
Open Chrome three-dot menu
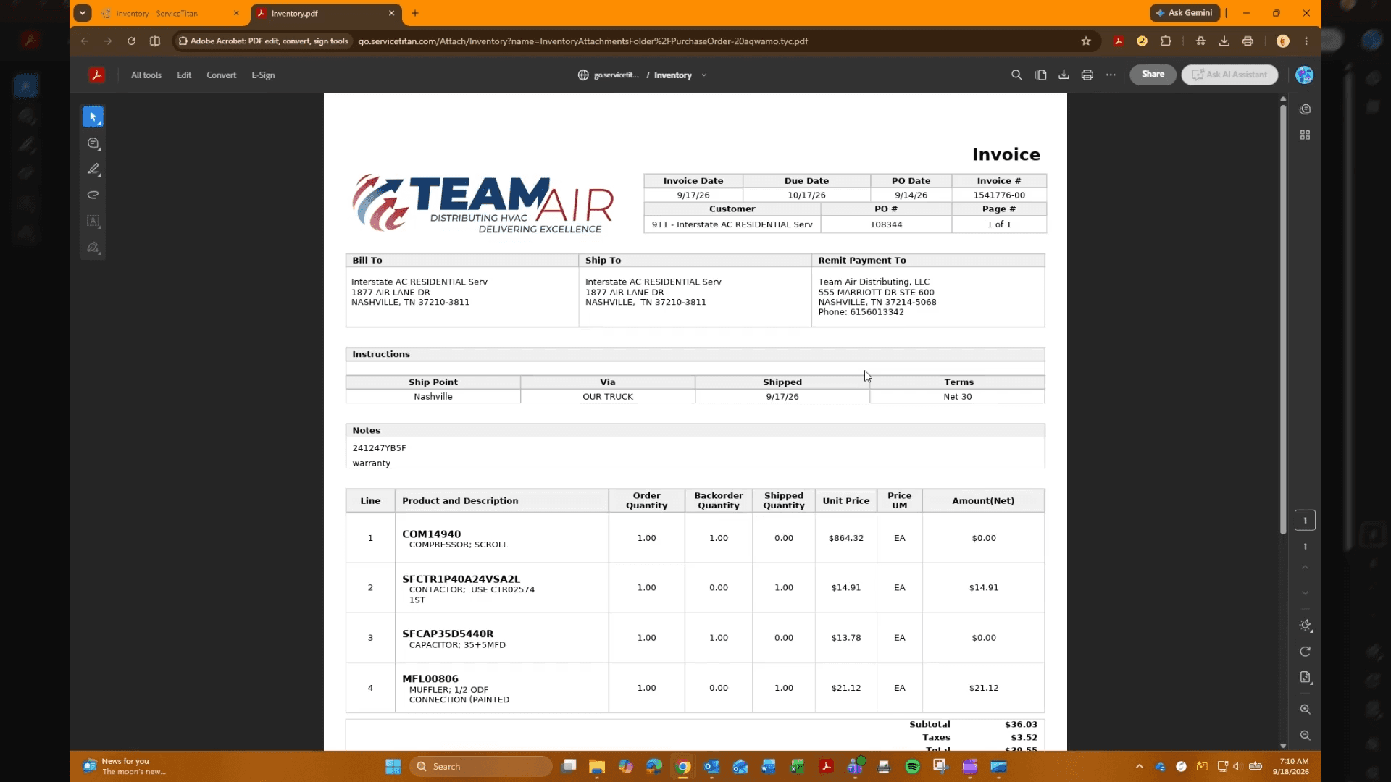pos(1306,41)
